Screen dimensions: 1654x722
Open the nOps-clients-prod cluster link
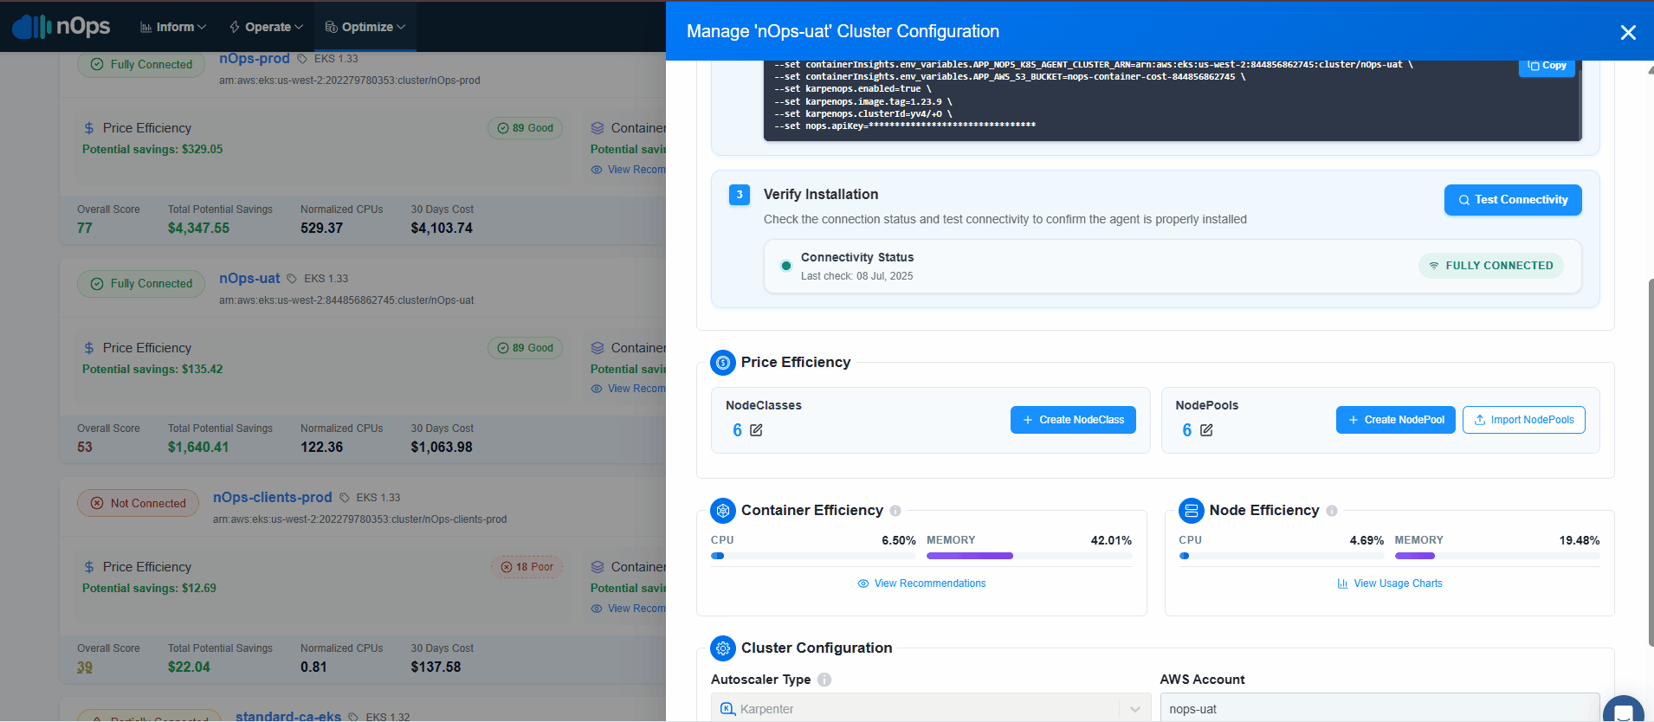tap(273, 497)
